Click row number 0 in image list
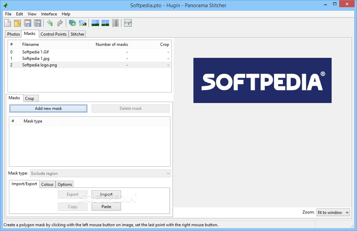This screenshot has height=231, width=357. (x=11, y=52)
